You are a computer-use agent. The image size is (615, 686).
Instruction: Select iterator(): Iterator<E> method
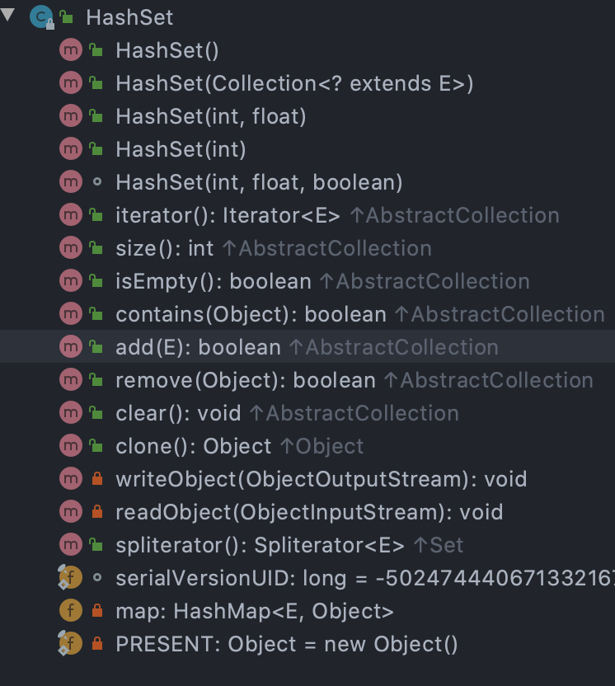coord(228,215)
